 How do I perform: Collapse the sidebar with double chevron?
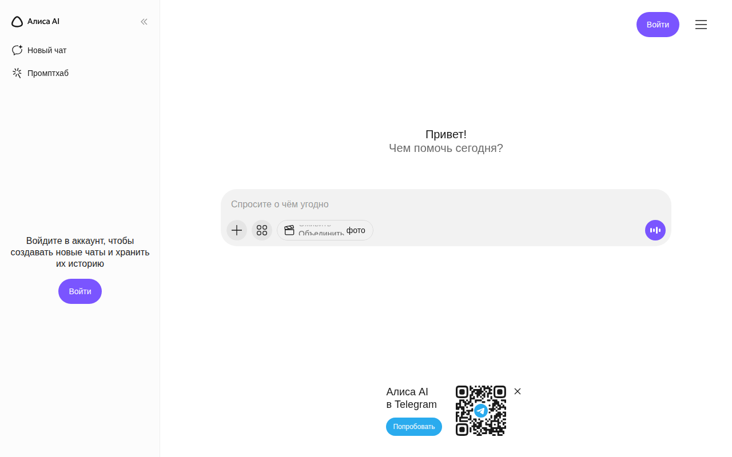144,22
